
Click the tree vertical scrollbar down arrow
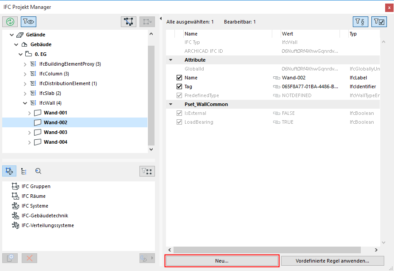151,149
